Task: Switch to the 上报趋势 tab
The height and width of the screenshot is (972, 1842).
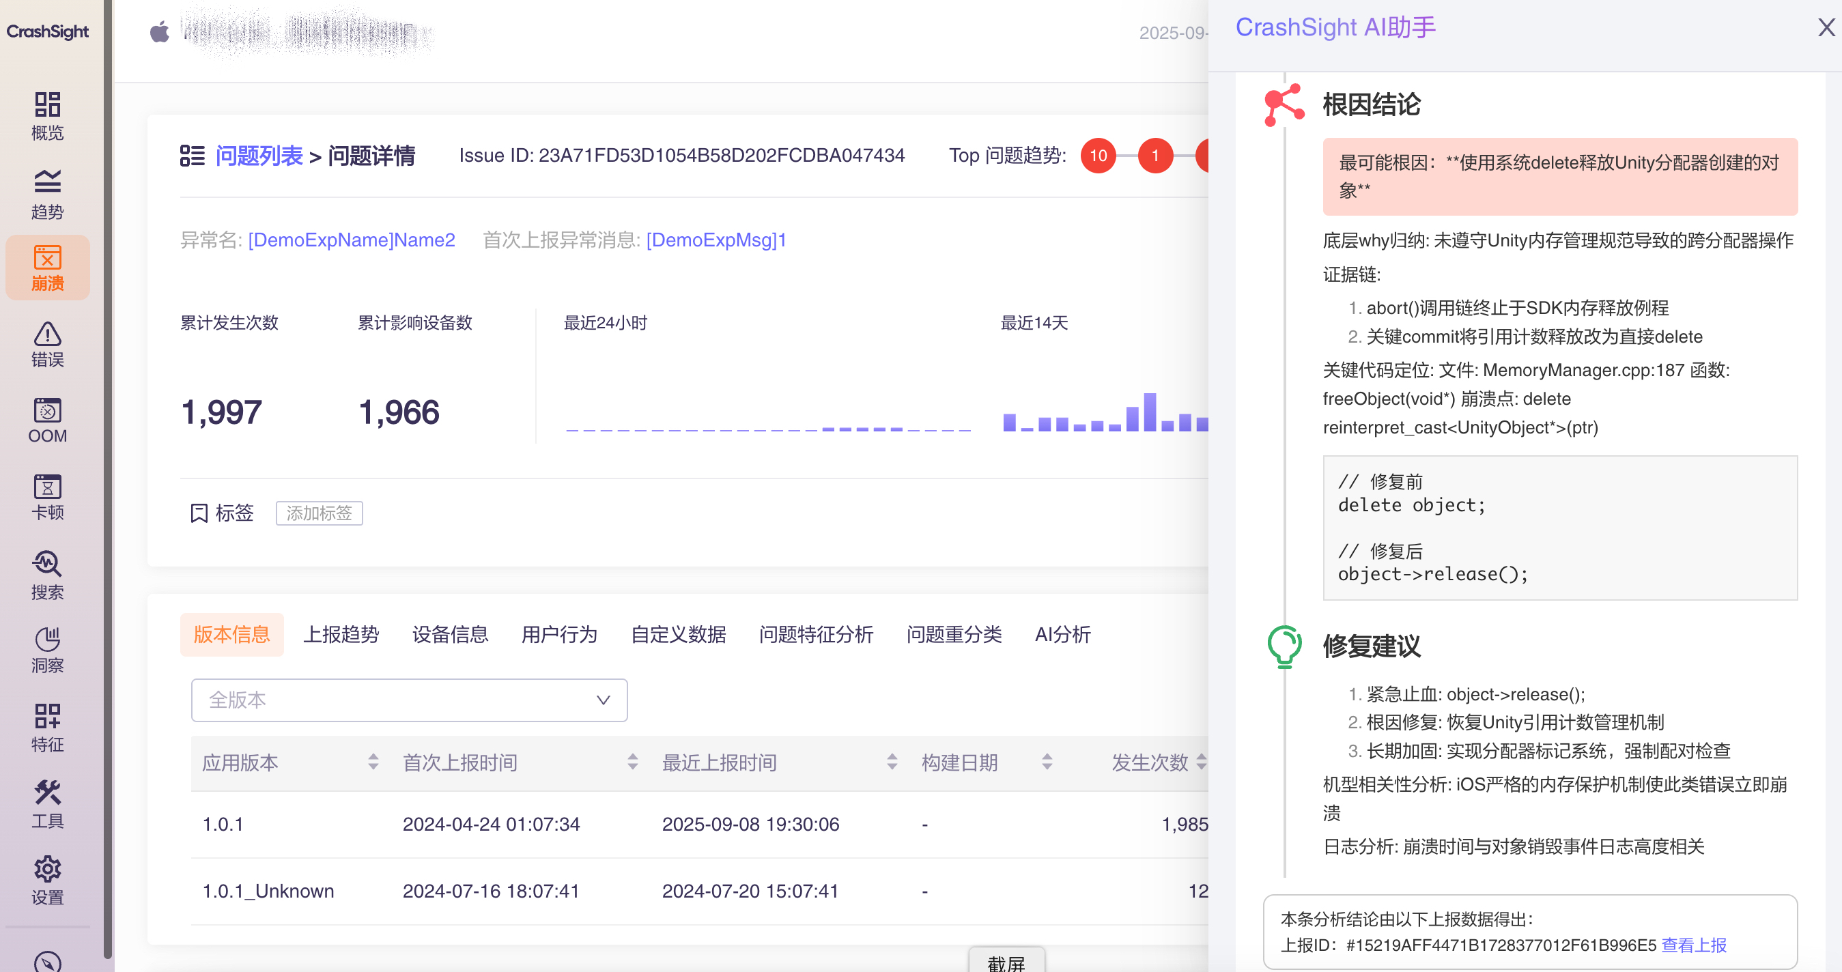Action: tap(341, 634)
